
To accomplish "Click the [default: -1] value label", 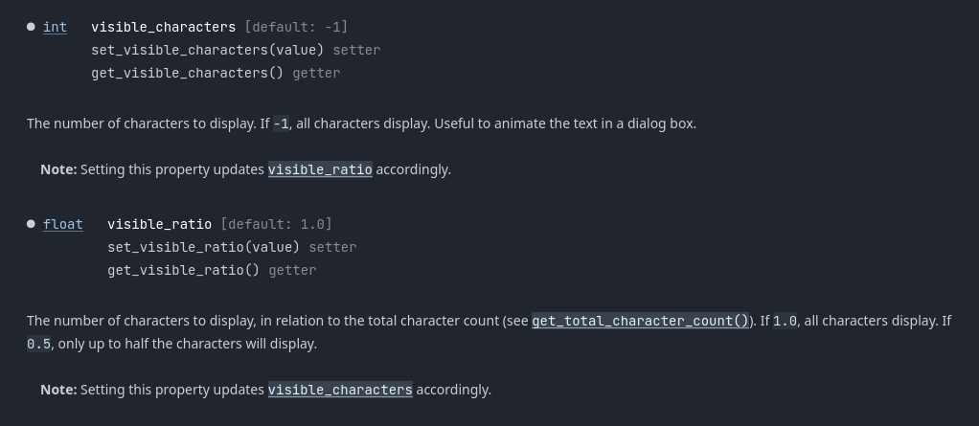I will pos(297,27).
